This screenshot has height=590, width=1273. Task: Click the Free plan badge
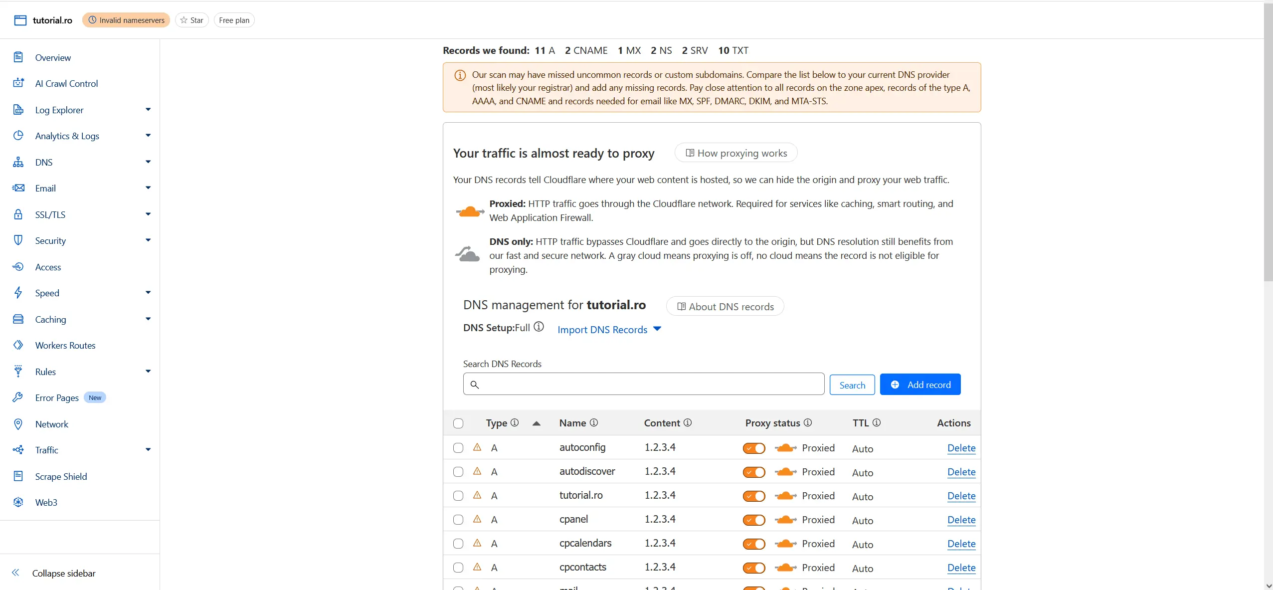point(234,20)
